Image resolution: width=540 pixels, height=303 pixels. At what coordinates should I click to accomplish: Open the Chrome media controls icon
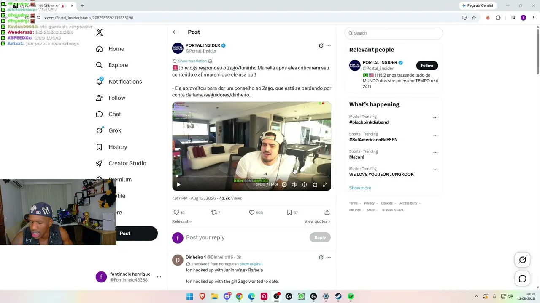click(513, 18)
